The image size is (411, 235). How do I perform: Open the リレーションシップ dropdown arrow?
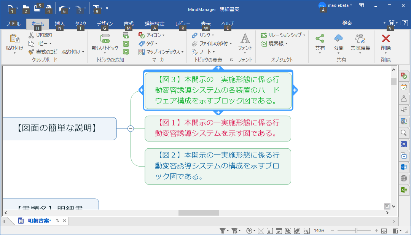(x=304, y=35)
